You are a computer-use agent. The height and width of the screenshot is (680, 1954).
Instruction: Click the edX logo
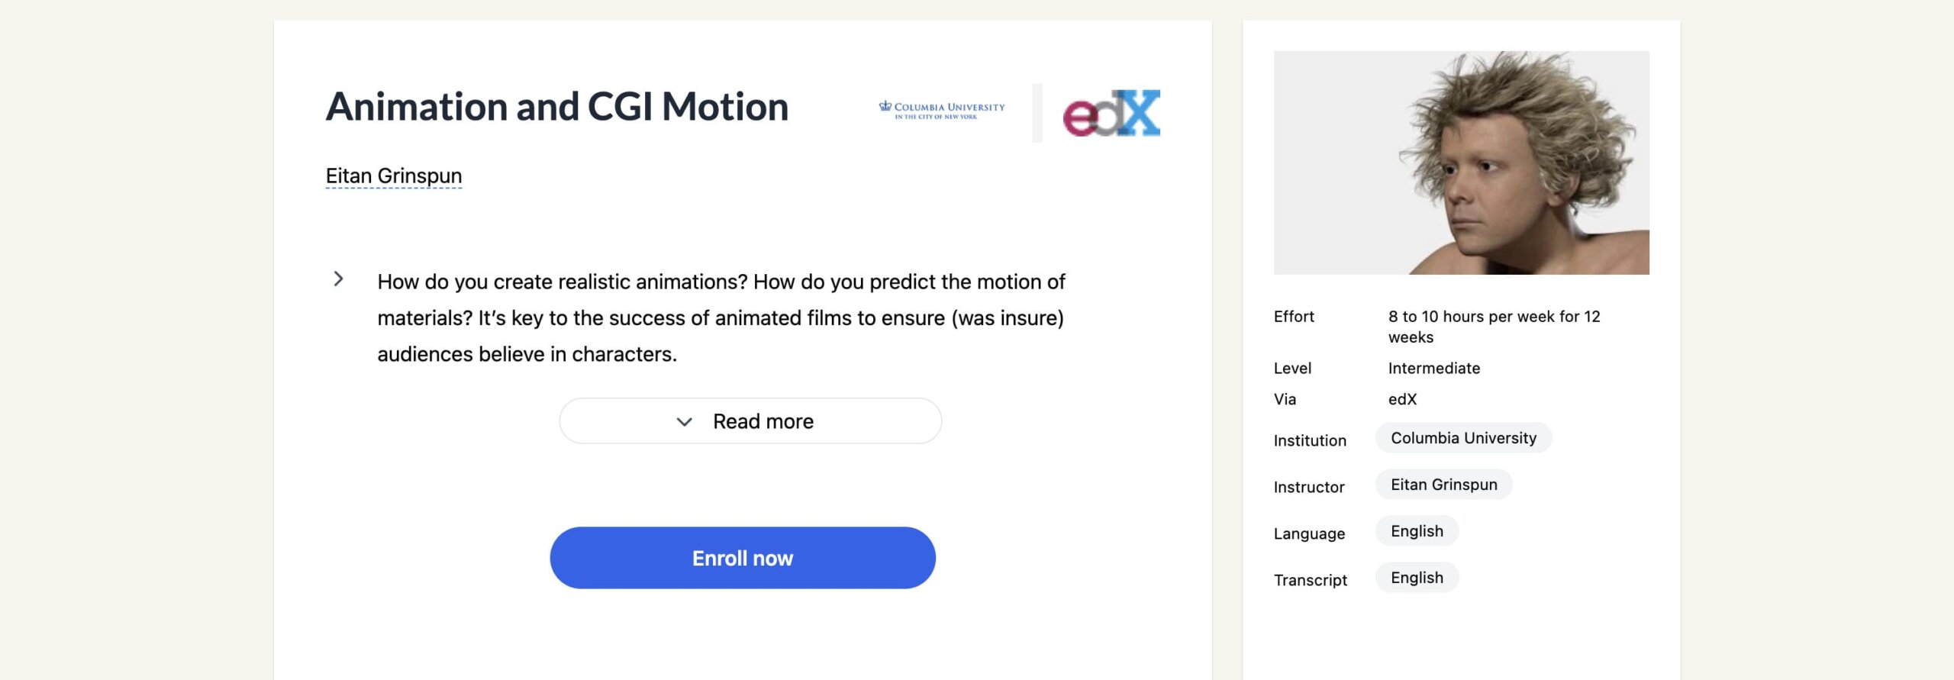1111,113
